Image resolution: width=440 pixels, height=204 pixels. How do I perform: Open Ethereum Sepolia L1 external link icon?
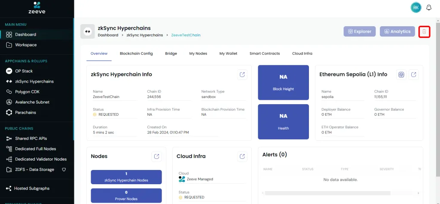pos(413,74)
